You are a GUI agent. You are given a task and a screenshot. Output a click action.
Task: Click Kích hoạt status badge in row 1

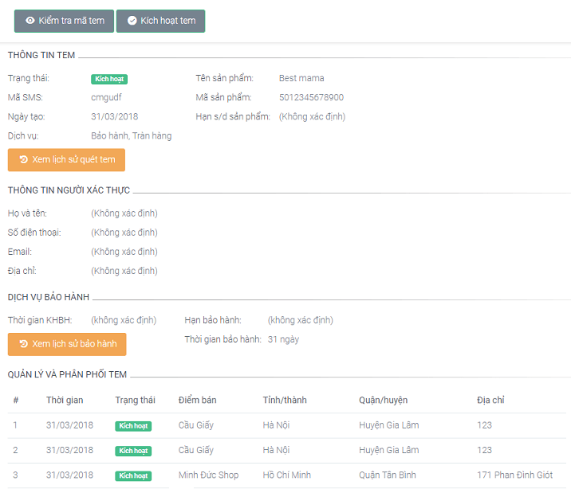click(x=133, y=426)
